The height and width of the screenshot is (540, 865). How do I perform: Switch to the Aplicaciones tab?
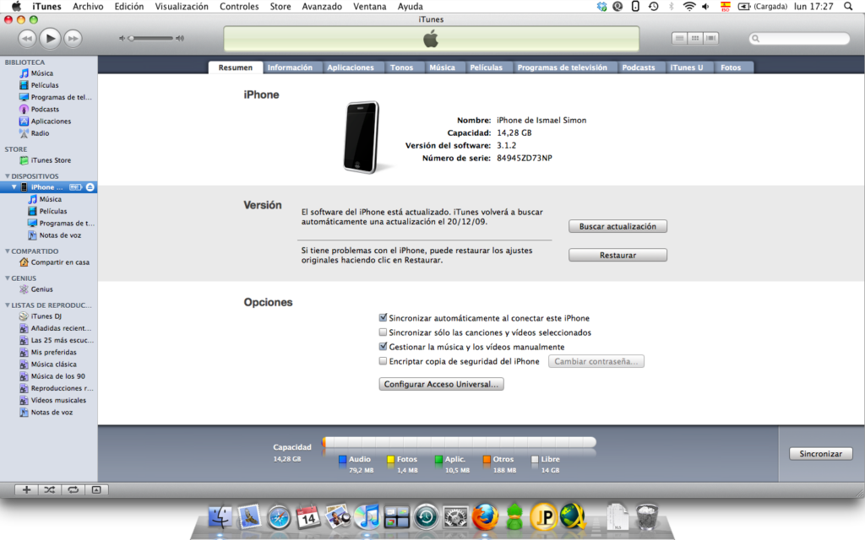351,67
